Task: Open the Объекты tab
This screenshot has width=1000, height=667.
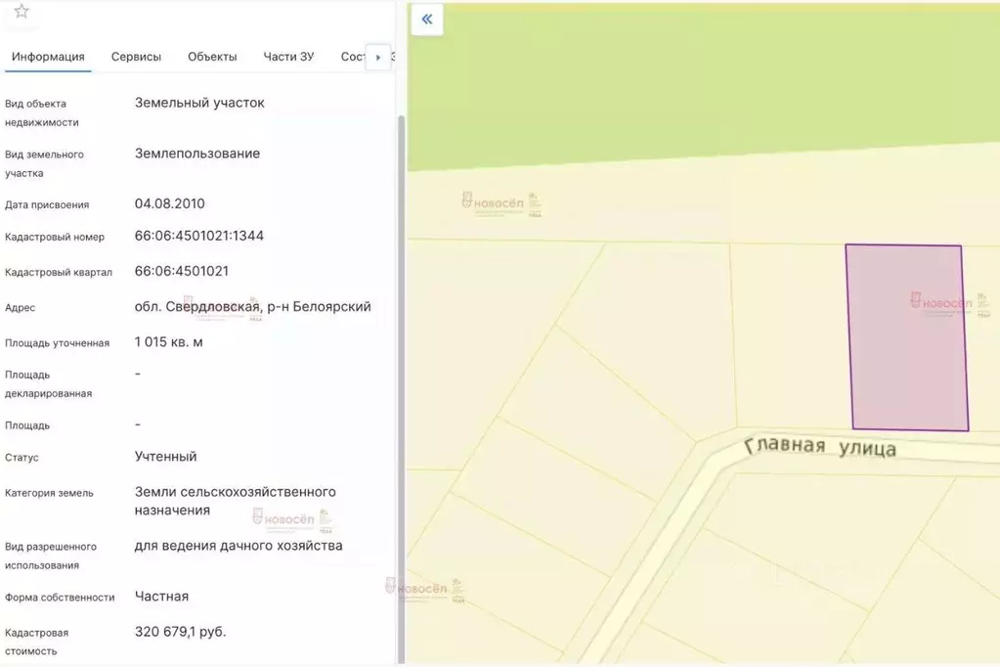Action: click(x=211, y=57)
